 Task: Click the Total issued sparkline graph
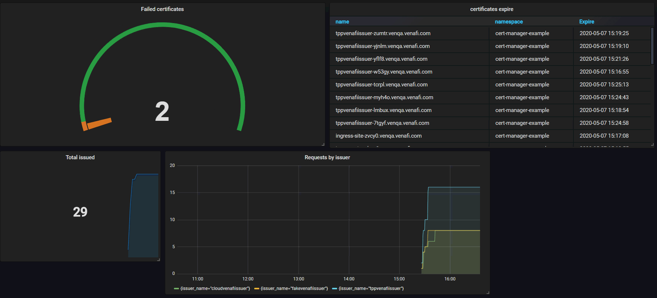point(143,216)
